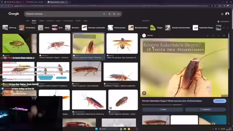Open the Google account avatar
This screenshot has height=131, width=233.
[227, 14]
